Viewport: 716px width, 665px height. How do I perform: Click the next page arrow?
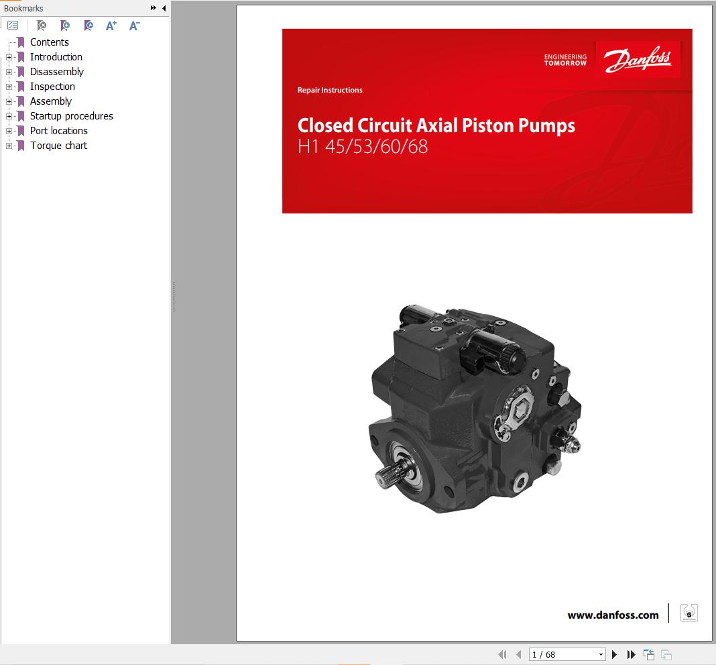[x=615, y=654]
